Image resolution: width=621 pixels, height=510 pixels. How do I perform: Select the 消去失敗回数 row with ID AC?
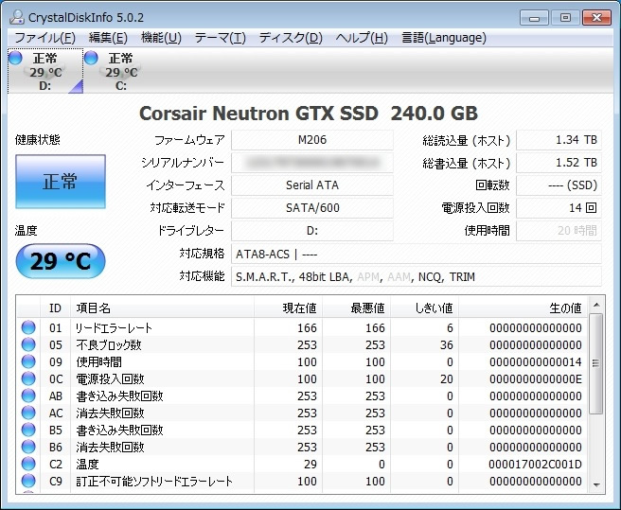pos(302,413)
